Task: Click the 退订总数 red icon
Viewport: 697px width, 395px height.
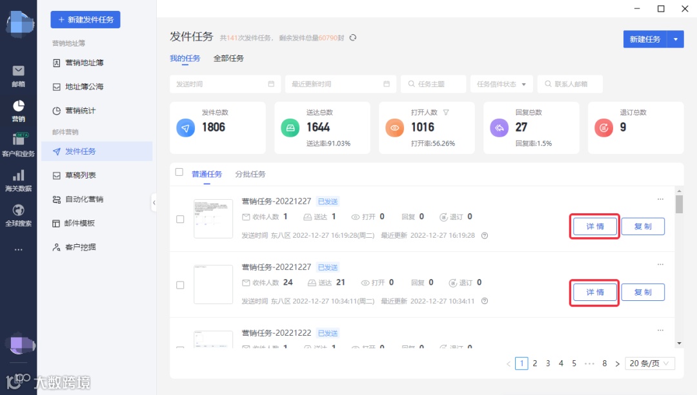Action: pyautogui.click(x=603, y=128)
